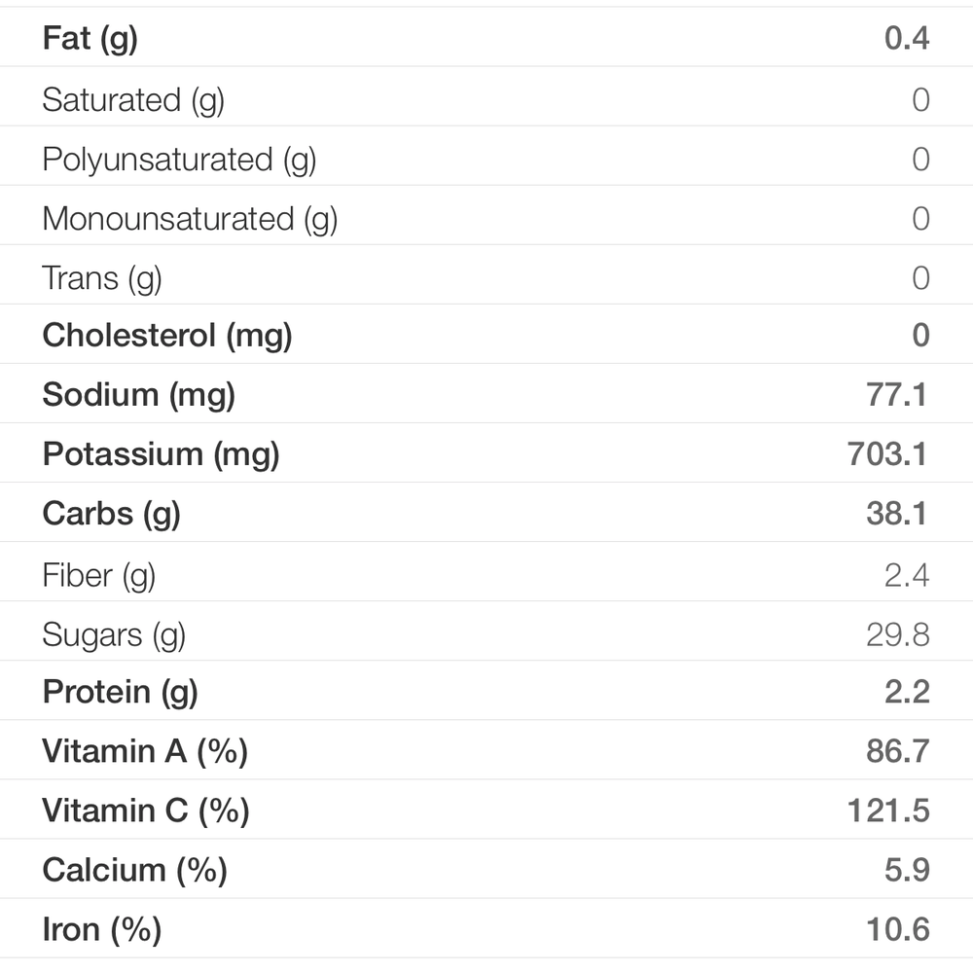This screenshot has width=973, height=973.
Task: Tap the Potassium value 703.1
Action: pos(887,453)
